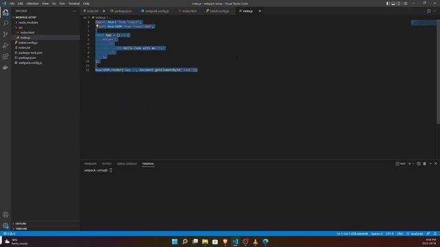Show the Debug Console panel tab
This screenshot has width=440, height=247.
(126, 164)
